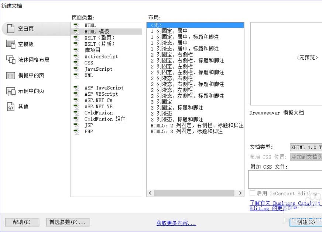
Task: Click the 帮助(H) button
Action: point(22,222)
